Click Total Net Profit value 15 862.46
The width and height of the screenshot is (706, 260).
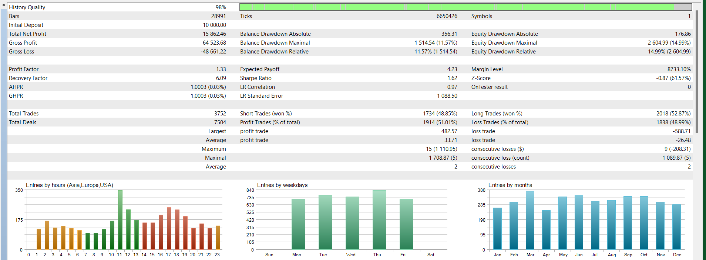click(215, 34)
